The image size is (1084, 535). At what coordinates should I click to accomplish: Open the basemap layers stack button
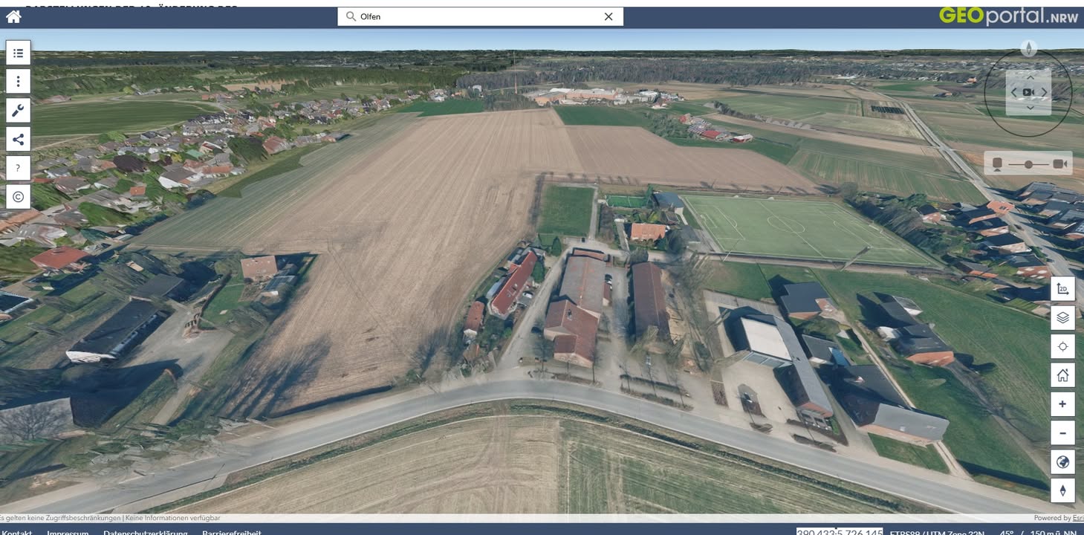(1062, 318)
